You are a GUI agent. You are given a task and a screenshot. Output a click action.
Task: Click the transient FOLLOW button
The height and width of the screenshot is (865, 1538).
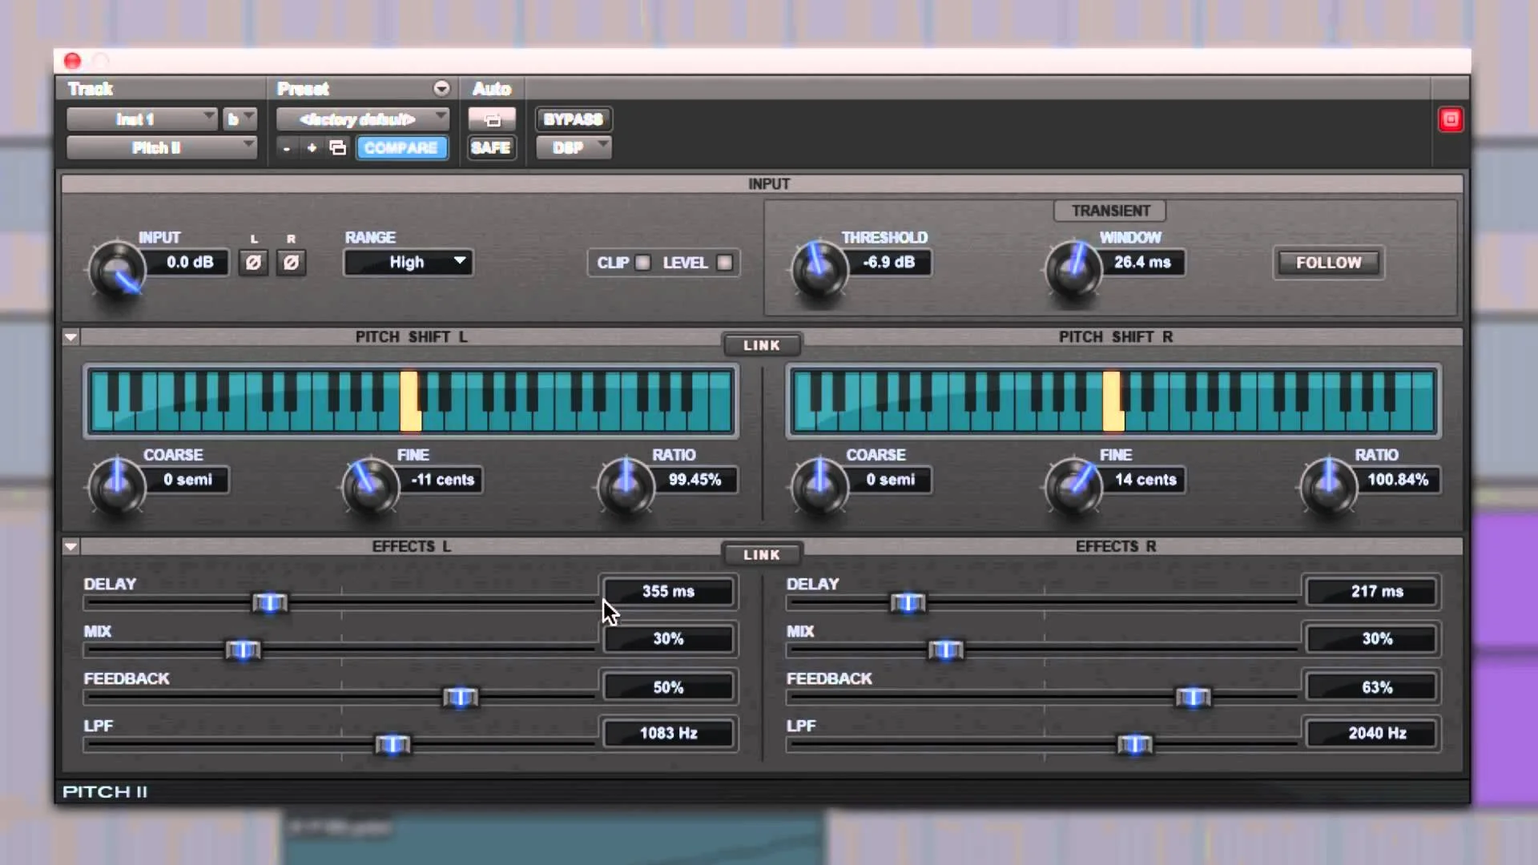pos(1328,263)
